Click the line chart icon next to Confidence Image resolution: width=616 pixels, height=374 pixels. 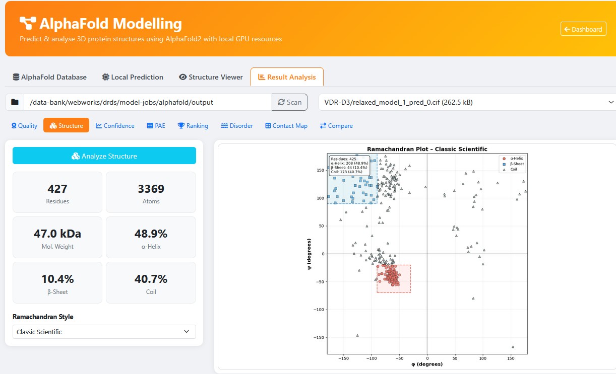point(99,126)
